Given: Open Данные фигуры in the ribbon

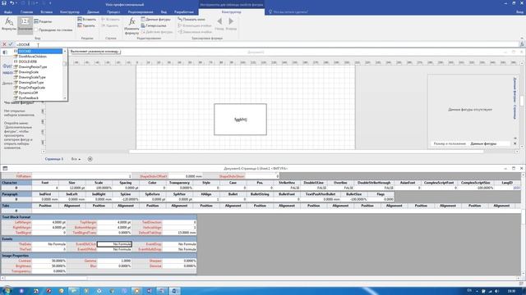Looking at the screenshot, I should pos(155,20).
